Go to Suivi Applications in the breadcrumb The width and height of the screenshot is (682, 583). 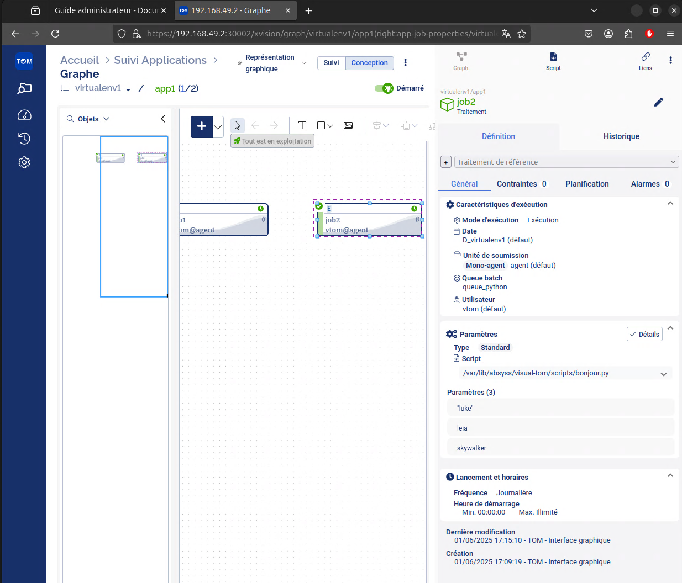pyautogui.click(x=160, y=60)
